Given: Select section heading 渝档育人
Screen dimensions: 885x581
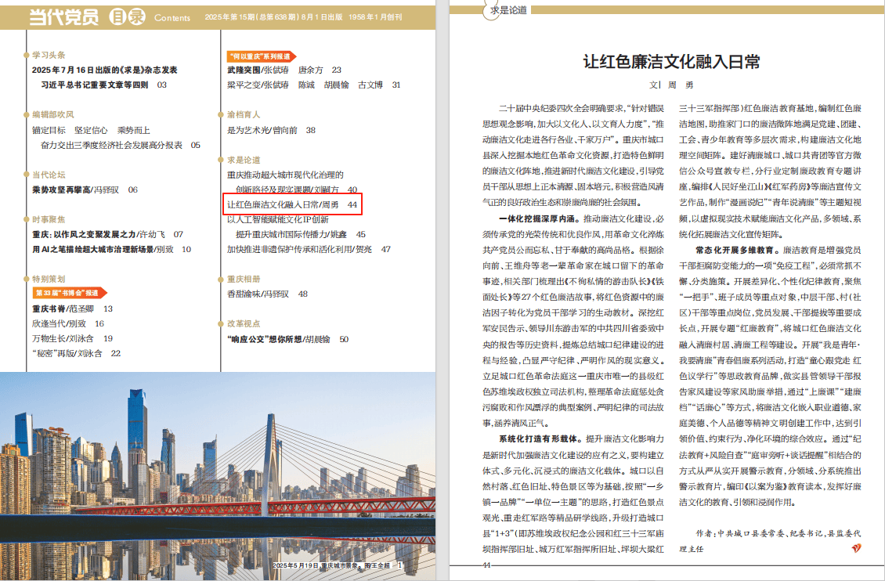Looking at the screenshot, I should (x=244, y=114).
